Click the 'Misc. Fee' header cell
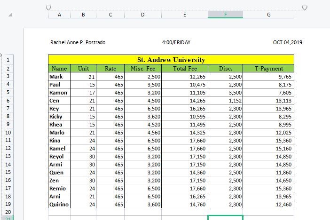 coord(143,68)
